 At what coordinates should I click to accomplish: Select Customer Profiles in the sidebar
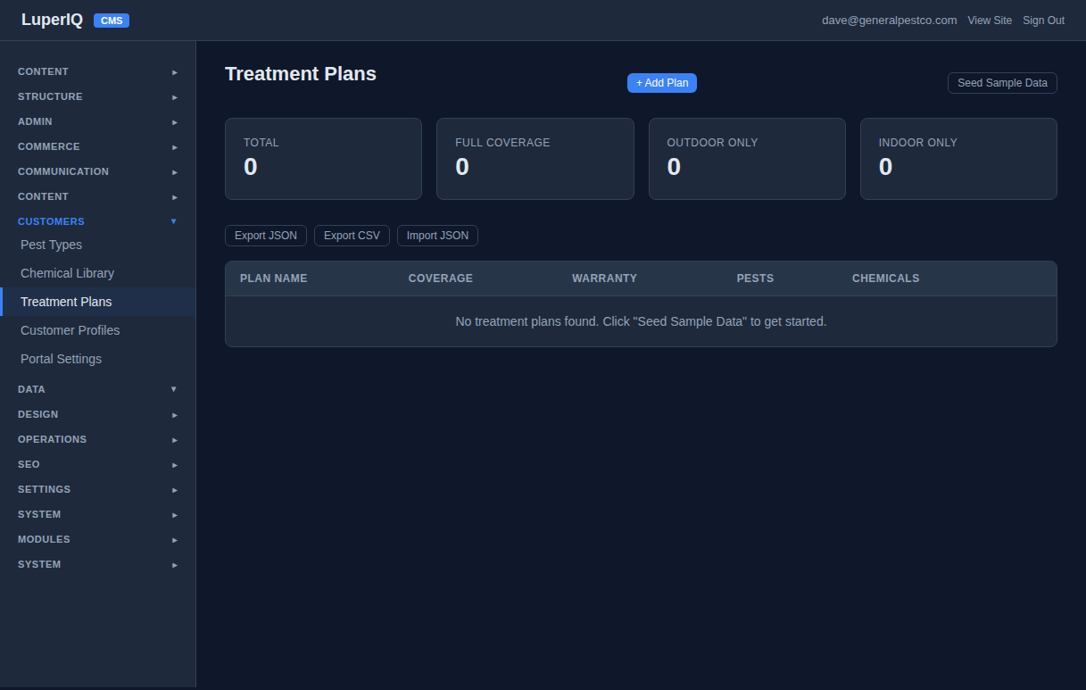point(70,330)
